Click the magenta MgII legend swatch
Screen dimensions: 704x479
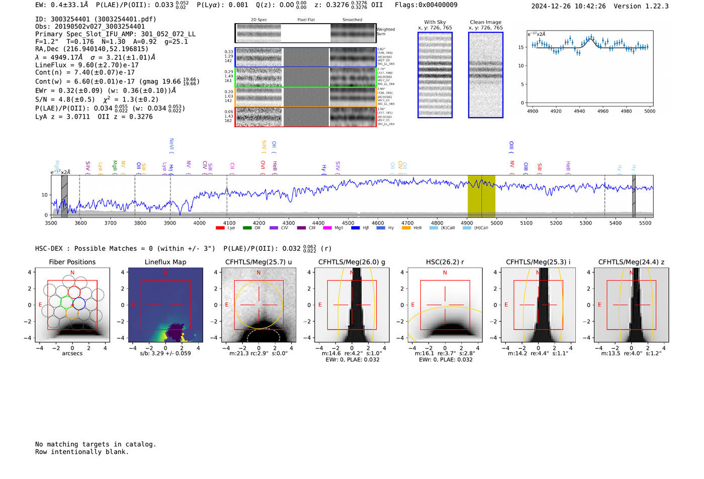pyautogui.click(x=327, y=228)
